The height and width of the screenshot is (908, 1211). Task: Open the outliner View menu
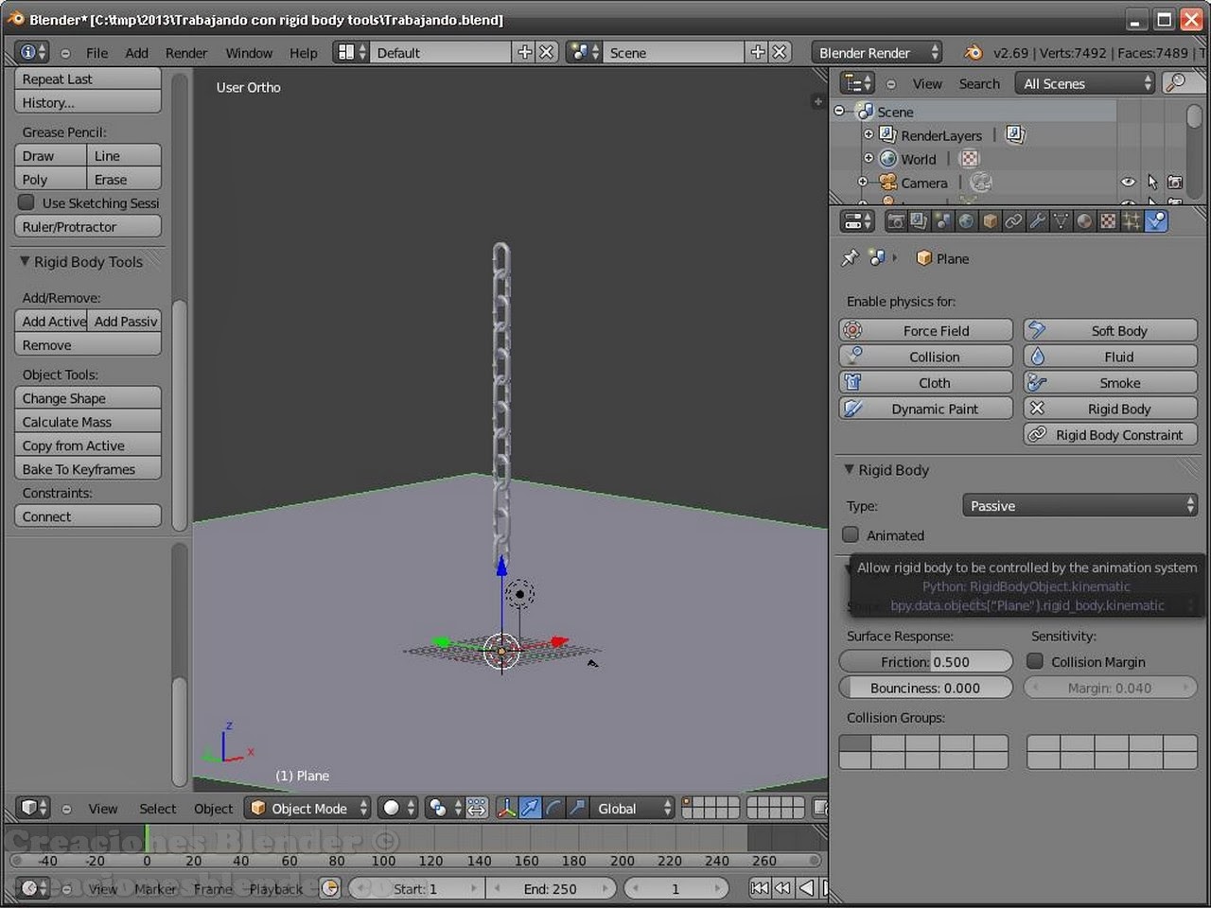pyautogui.click(x=926, y=83)
